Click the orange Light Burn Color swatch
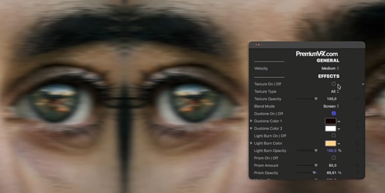385x193 pixels. pyautogui.click(x=330, y=143)
